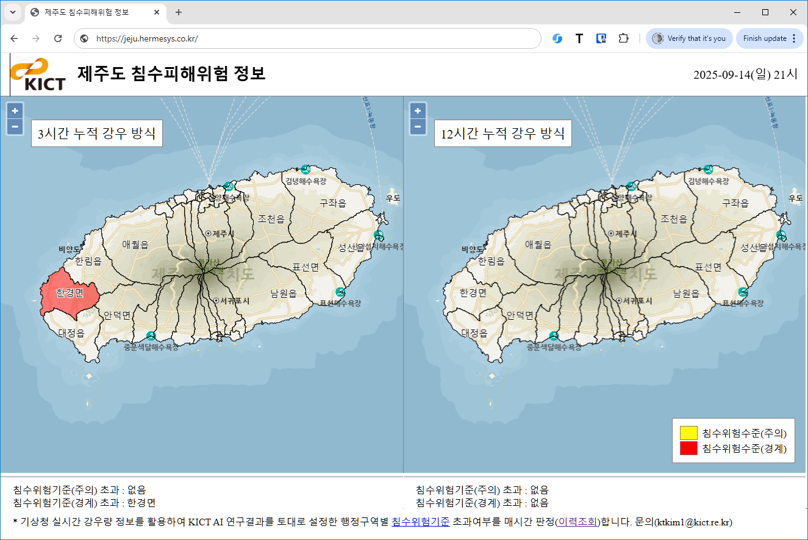Click 김녕해수욕장 beach icon on left map
Viewport: 808px width, 540px height.
306,169
